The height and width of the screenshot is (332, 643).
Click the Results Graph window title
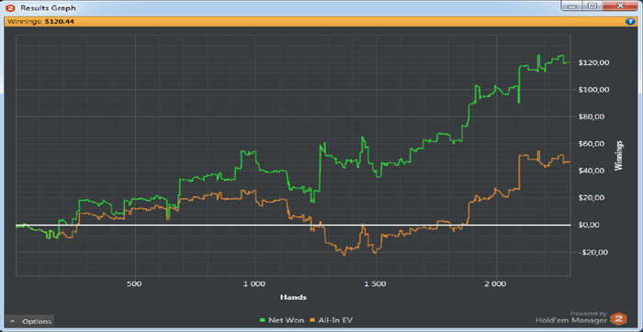[x=48, y=7]
